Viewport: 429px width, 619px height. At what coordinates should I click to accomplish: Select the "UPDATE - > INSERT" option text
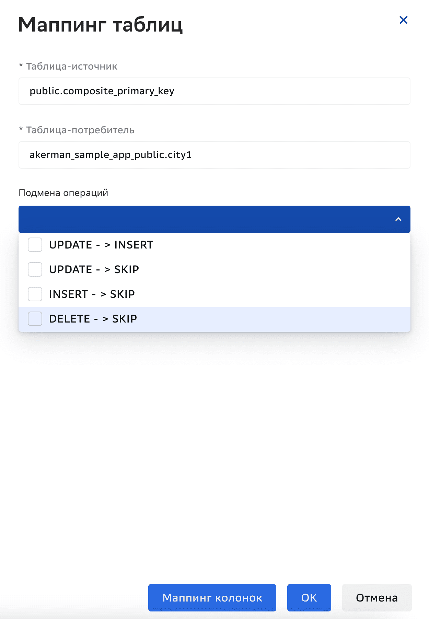[x=101, y=245]
